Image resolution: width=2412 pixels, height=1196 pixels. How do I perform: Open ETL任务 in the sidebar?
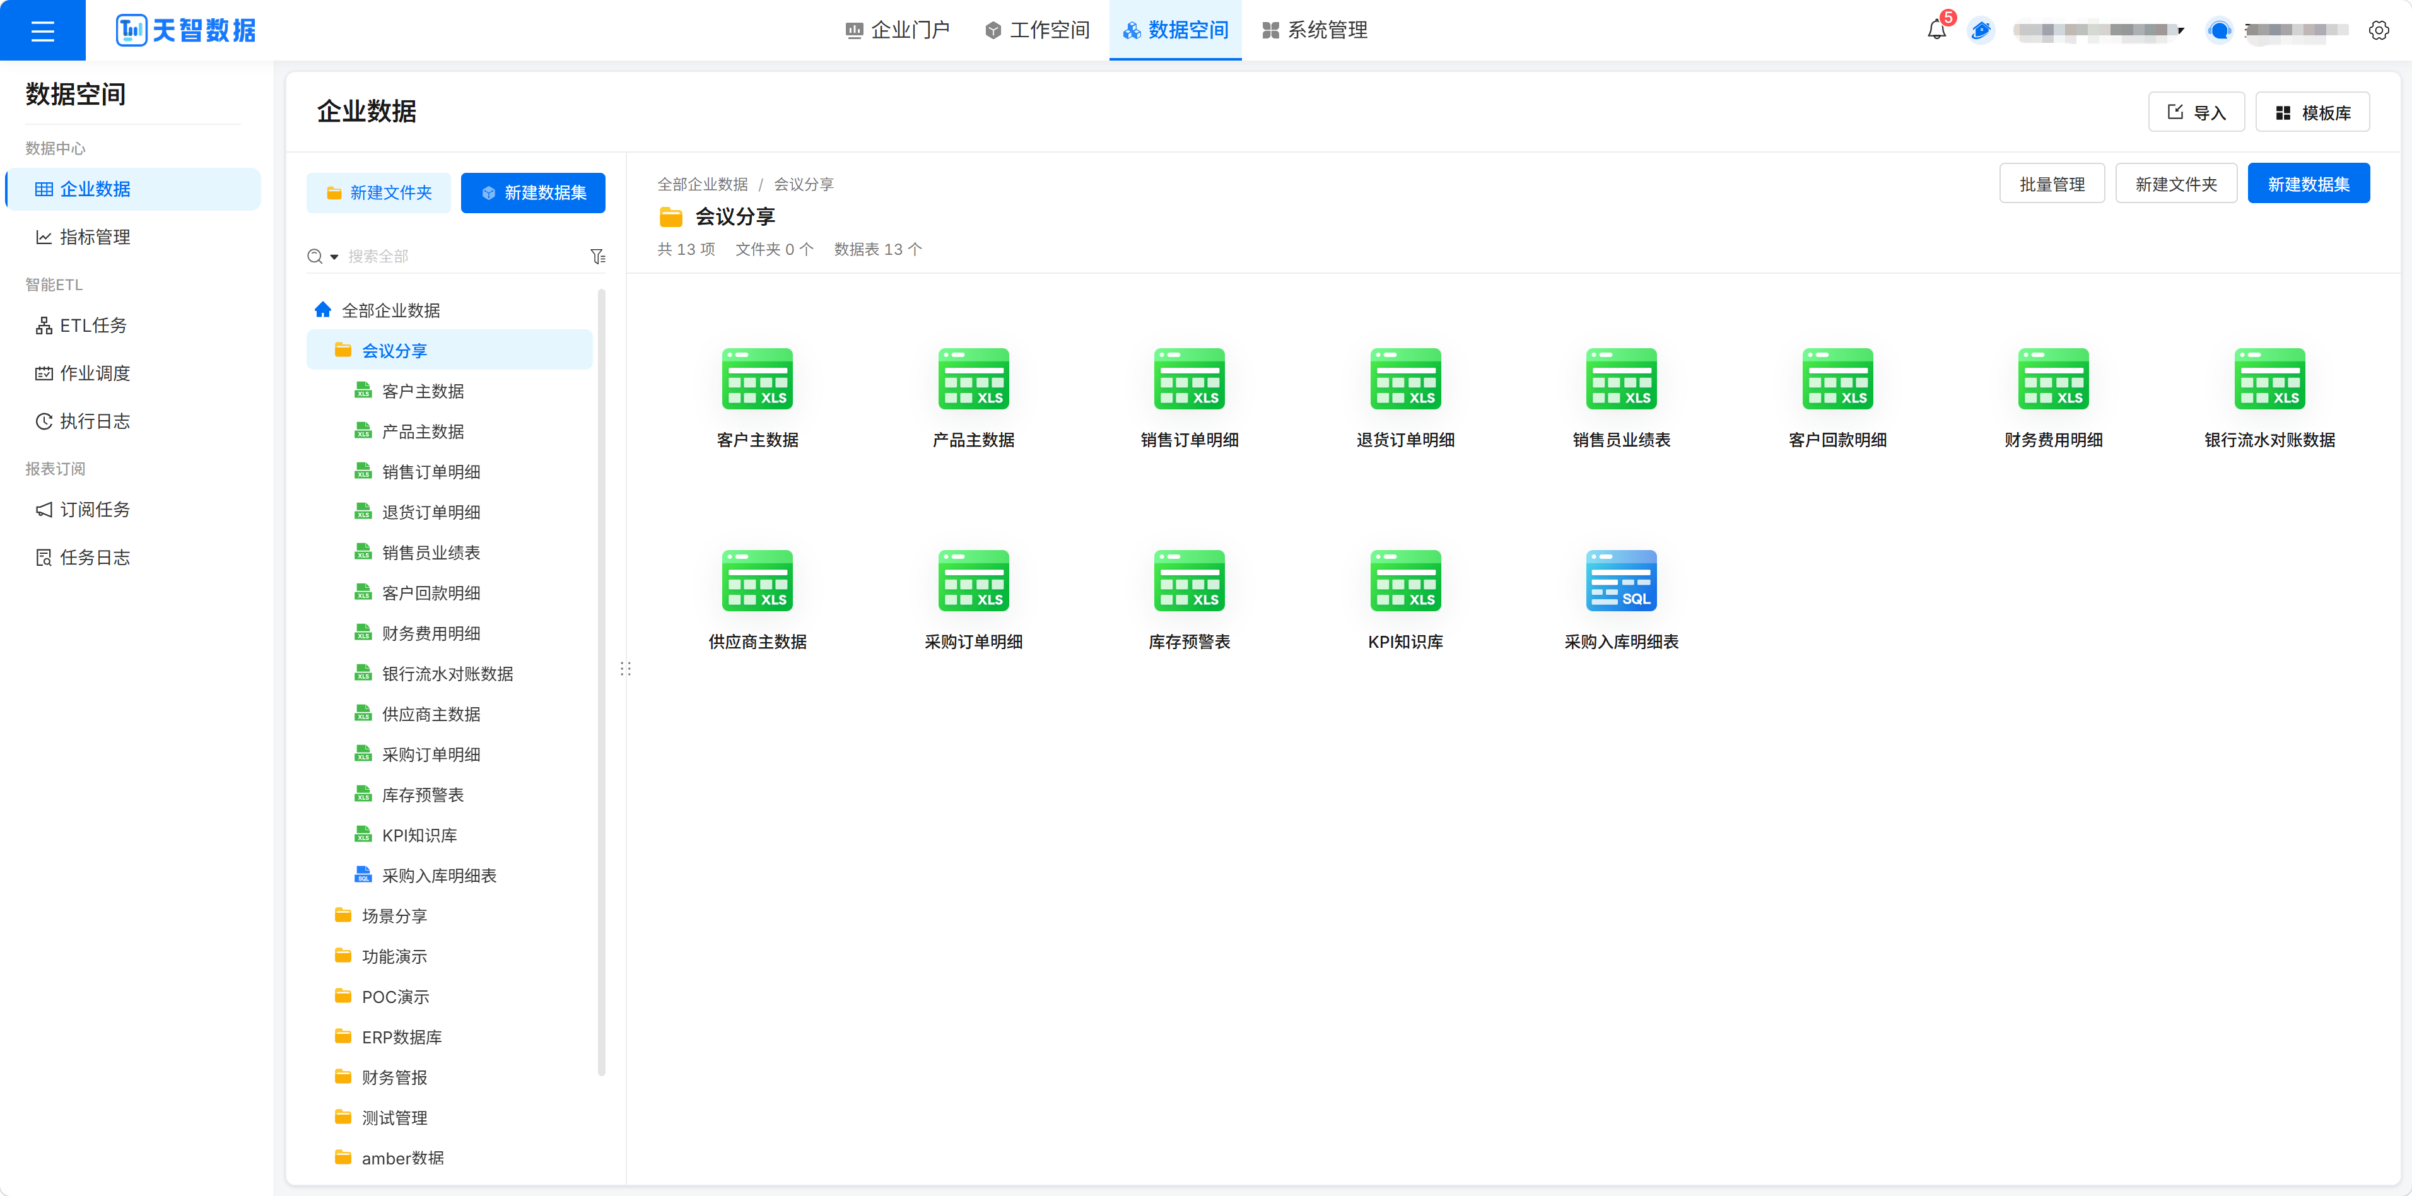coord(134,325)
